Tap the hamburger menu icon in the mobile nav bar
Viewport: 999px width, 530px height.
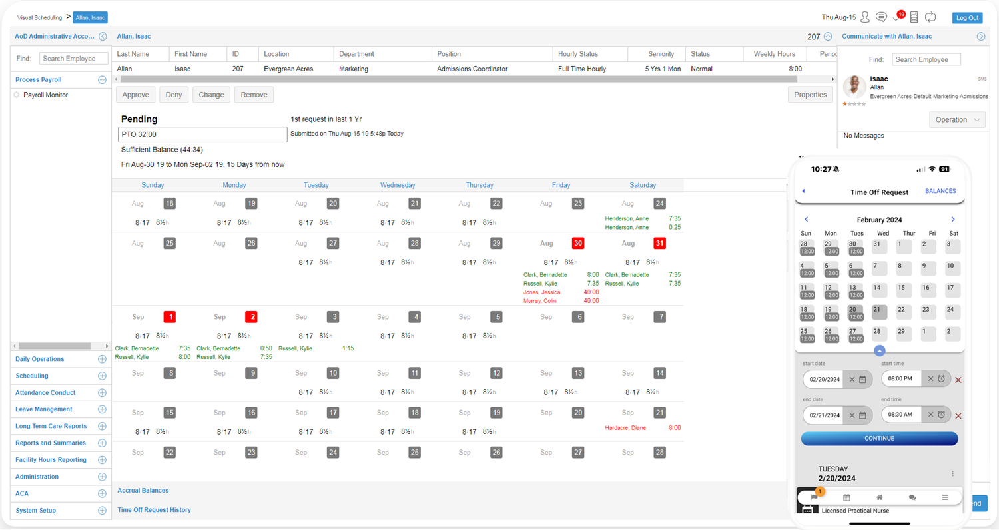pos(945,497)
